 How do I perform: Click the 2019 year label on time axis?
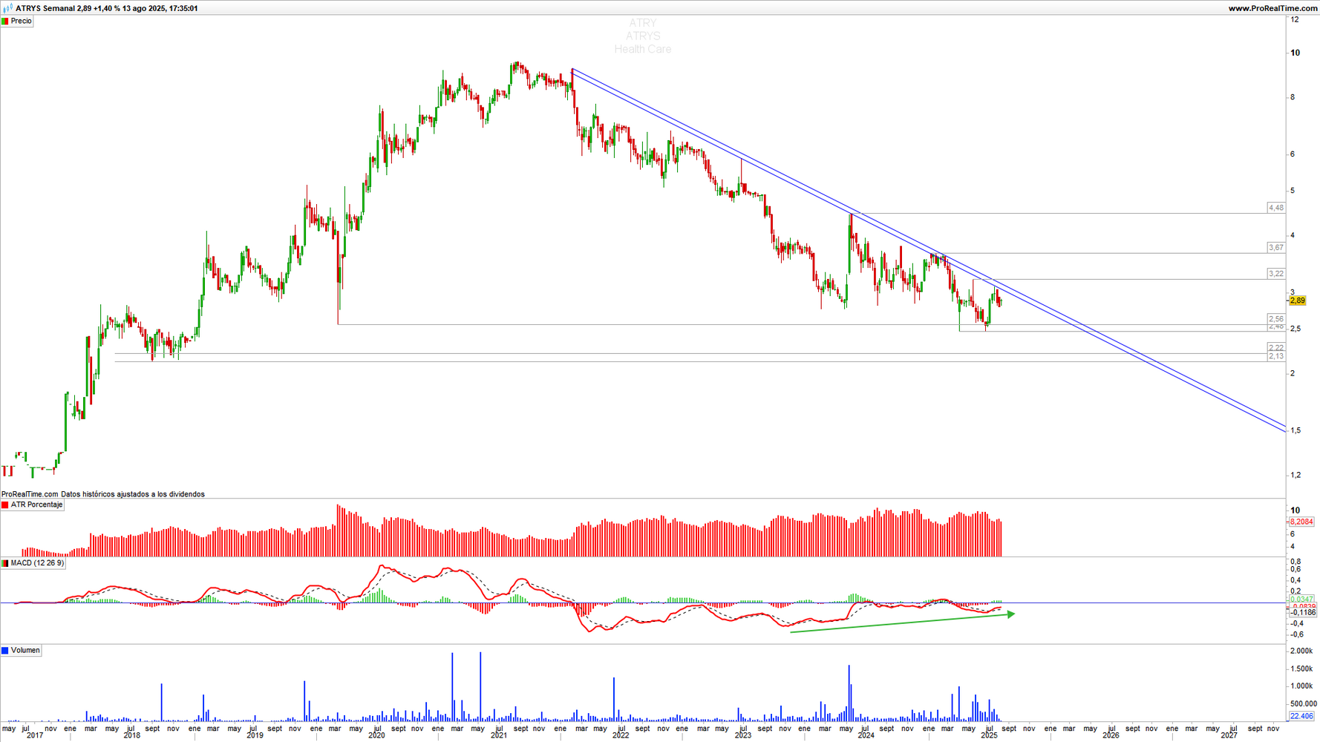coord(255,736)
